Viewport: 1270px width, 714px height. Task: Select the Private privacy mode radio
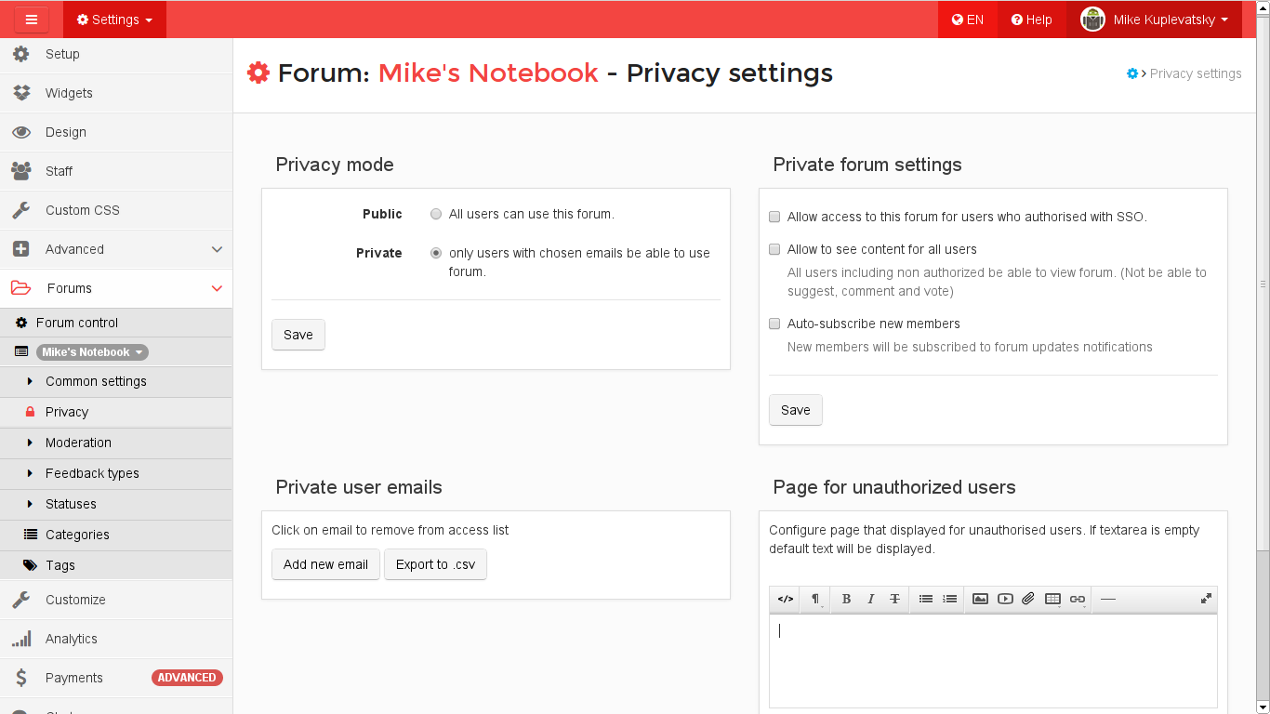click(436, 253)
